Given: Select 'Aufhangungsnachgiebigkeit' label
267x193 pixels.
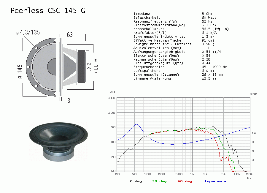Looking at the screenshot, I should tap(159, 52).
